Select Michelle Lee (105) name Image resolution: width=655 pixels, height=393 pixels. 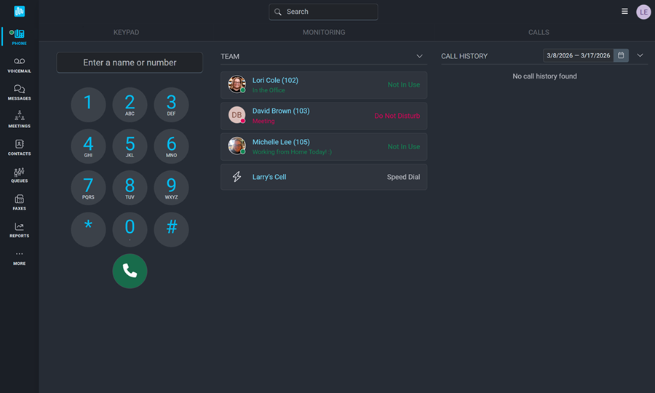pyautogui.click(x=281, y=142)
